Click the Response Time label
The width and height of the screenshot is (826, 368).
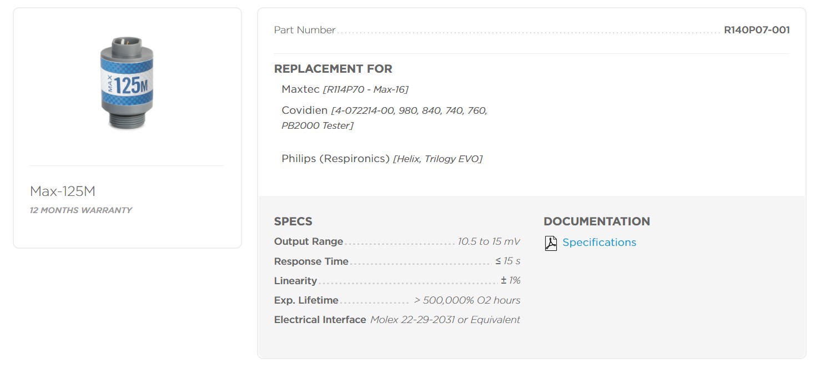coord(311,261)
